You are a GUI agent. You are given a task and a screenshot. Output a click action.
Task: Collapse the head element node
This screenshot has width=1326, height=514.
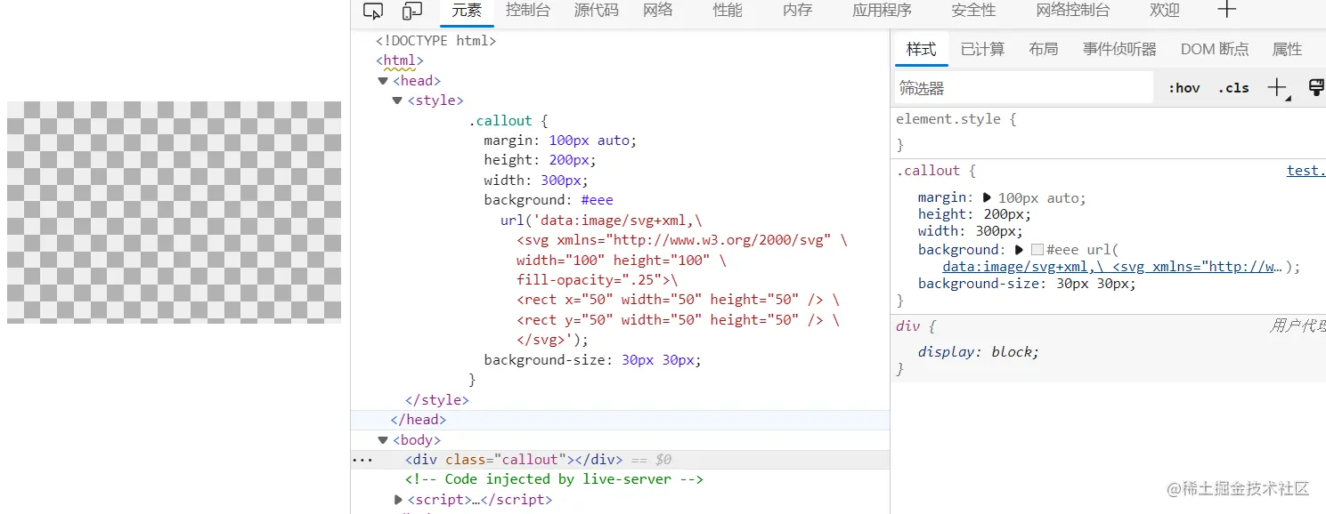(383, 81)
